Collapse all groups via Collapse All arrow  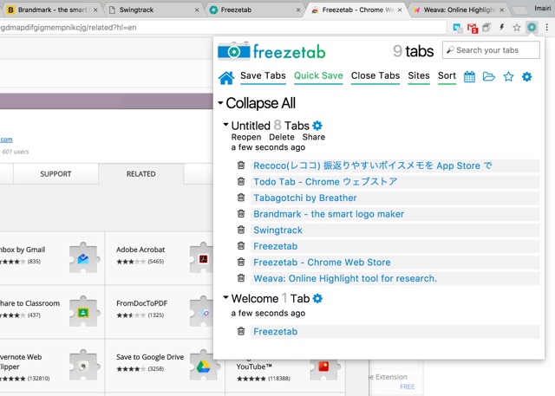coord(220,103)
